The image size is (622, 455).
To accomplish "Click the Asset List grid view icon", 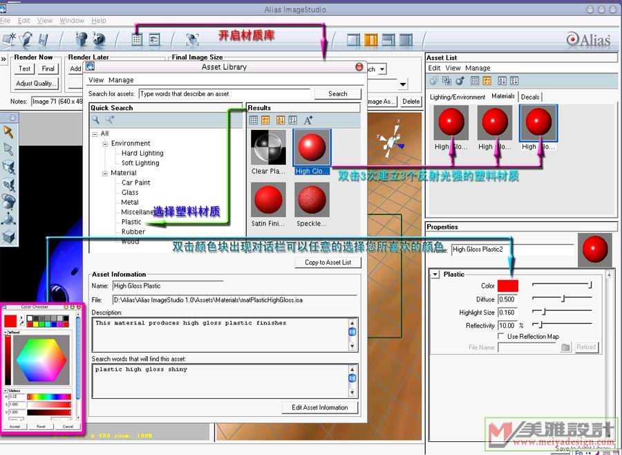I will (475, 81).
